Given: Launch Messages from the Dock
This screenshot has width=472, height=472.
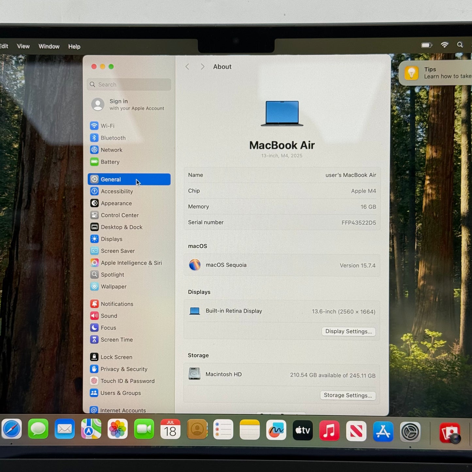Looking at the screenshot, I should tap(38, 429).
